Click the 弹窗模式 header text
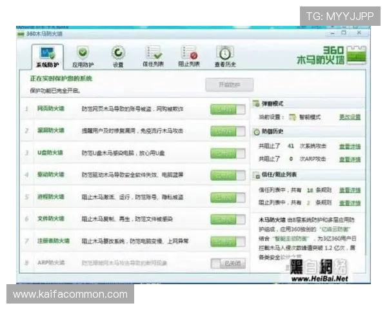This screenshot has height=310, width=387. click(272, 103)
